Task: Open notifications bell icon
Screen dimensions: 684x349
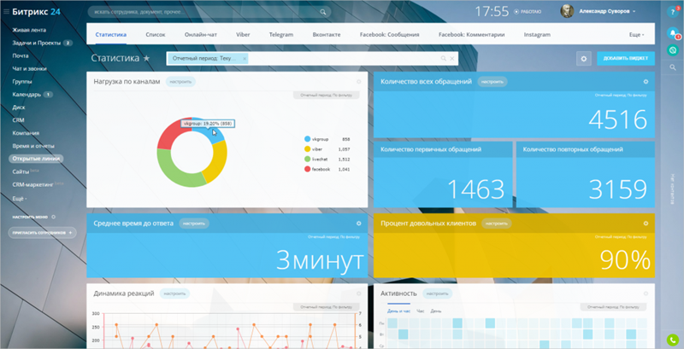Action: (x=673, y=32)
